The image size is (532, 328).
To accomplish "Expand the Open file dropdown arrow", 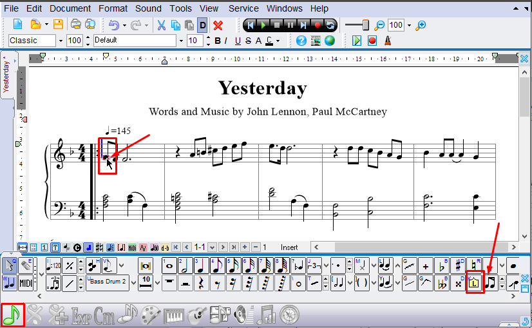I will tap(46, 24).
